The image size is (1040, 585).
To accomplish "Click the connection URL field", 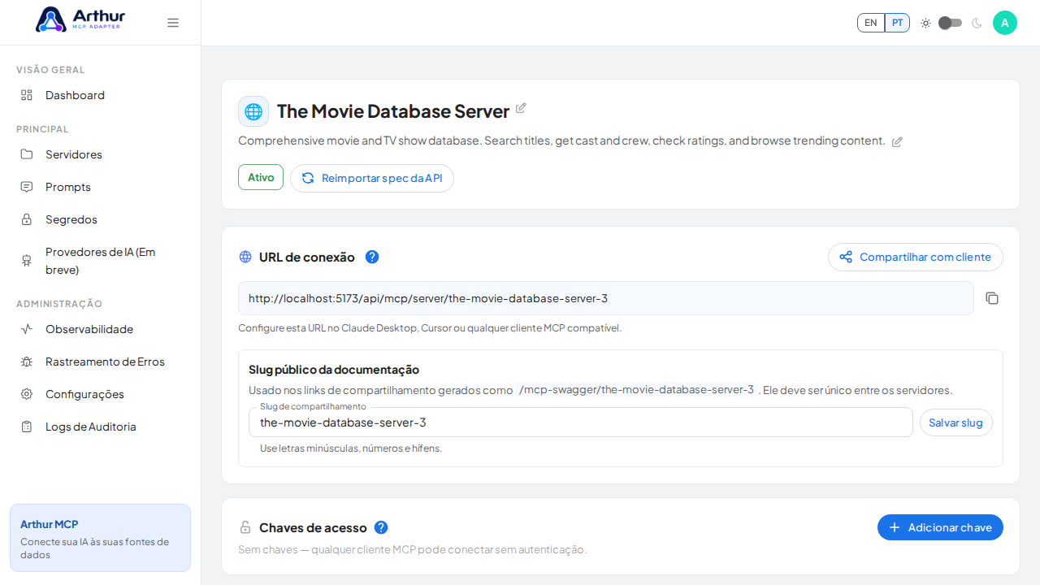I will point(605,298).
